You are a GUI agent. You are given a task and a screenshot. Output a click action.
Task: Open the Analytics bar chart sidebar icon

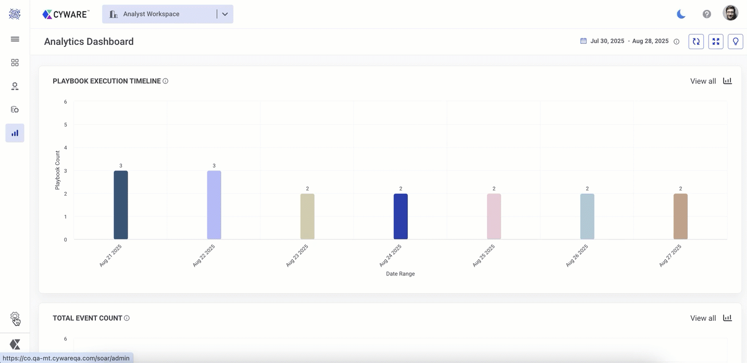point(15,133)
